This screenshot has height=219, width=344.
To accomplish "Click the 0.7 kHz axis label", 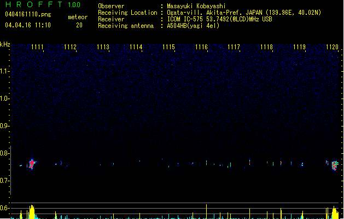I will (4, 181).
